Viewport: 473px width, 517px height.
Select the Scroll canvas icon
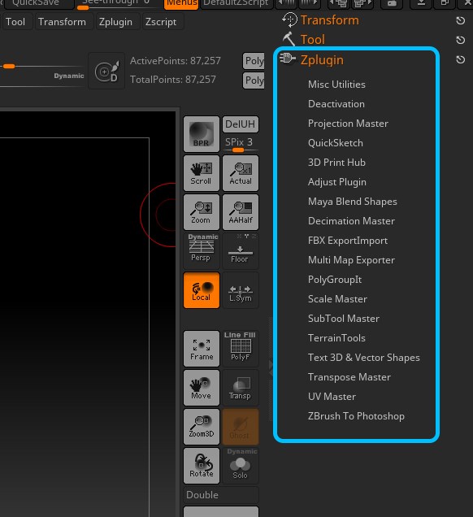pos(201,173)
